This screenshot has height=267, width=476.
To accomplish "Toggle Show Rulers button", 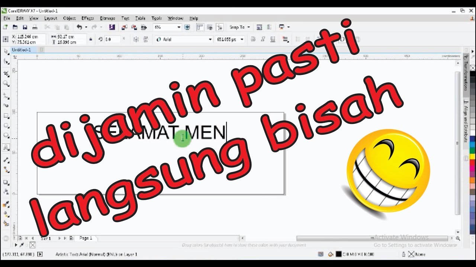I will (x=200, y=27).
